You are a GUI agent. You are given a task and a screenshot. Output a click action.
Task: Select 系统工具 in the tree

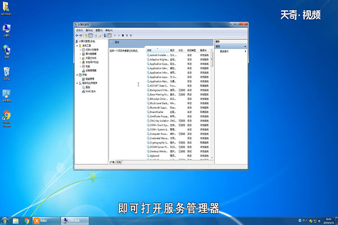coord(84,46)
